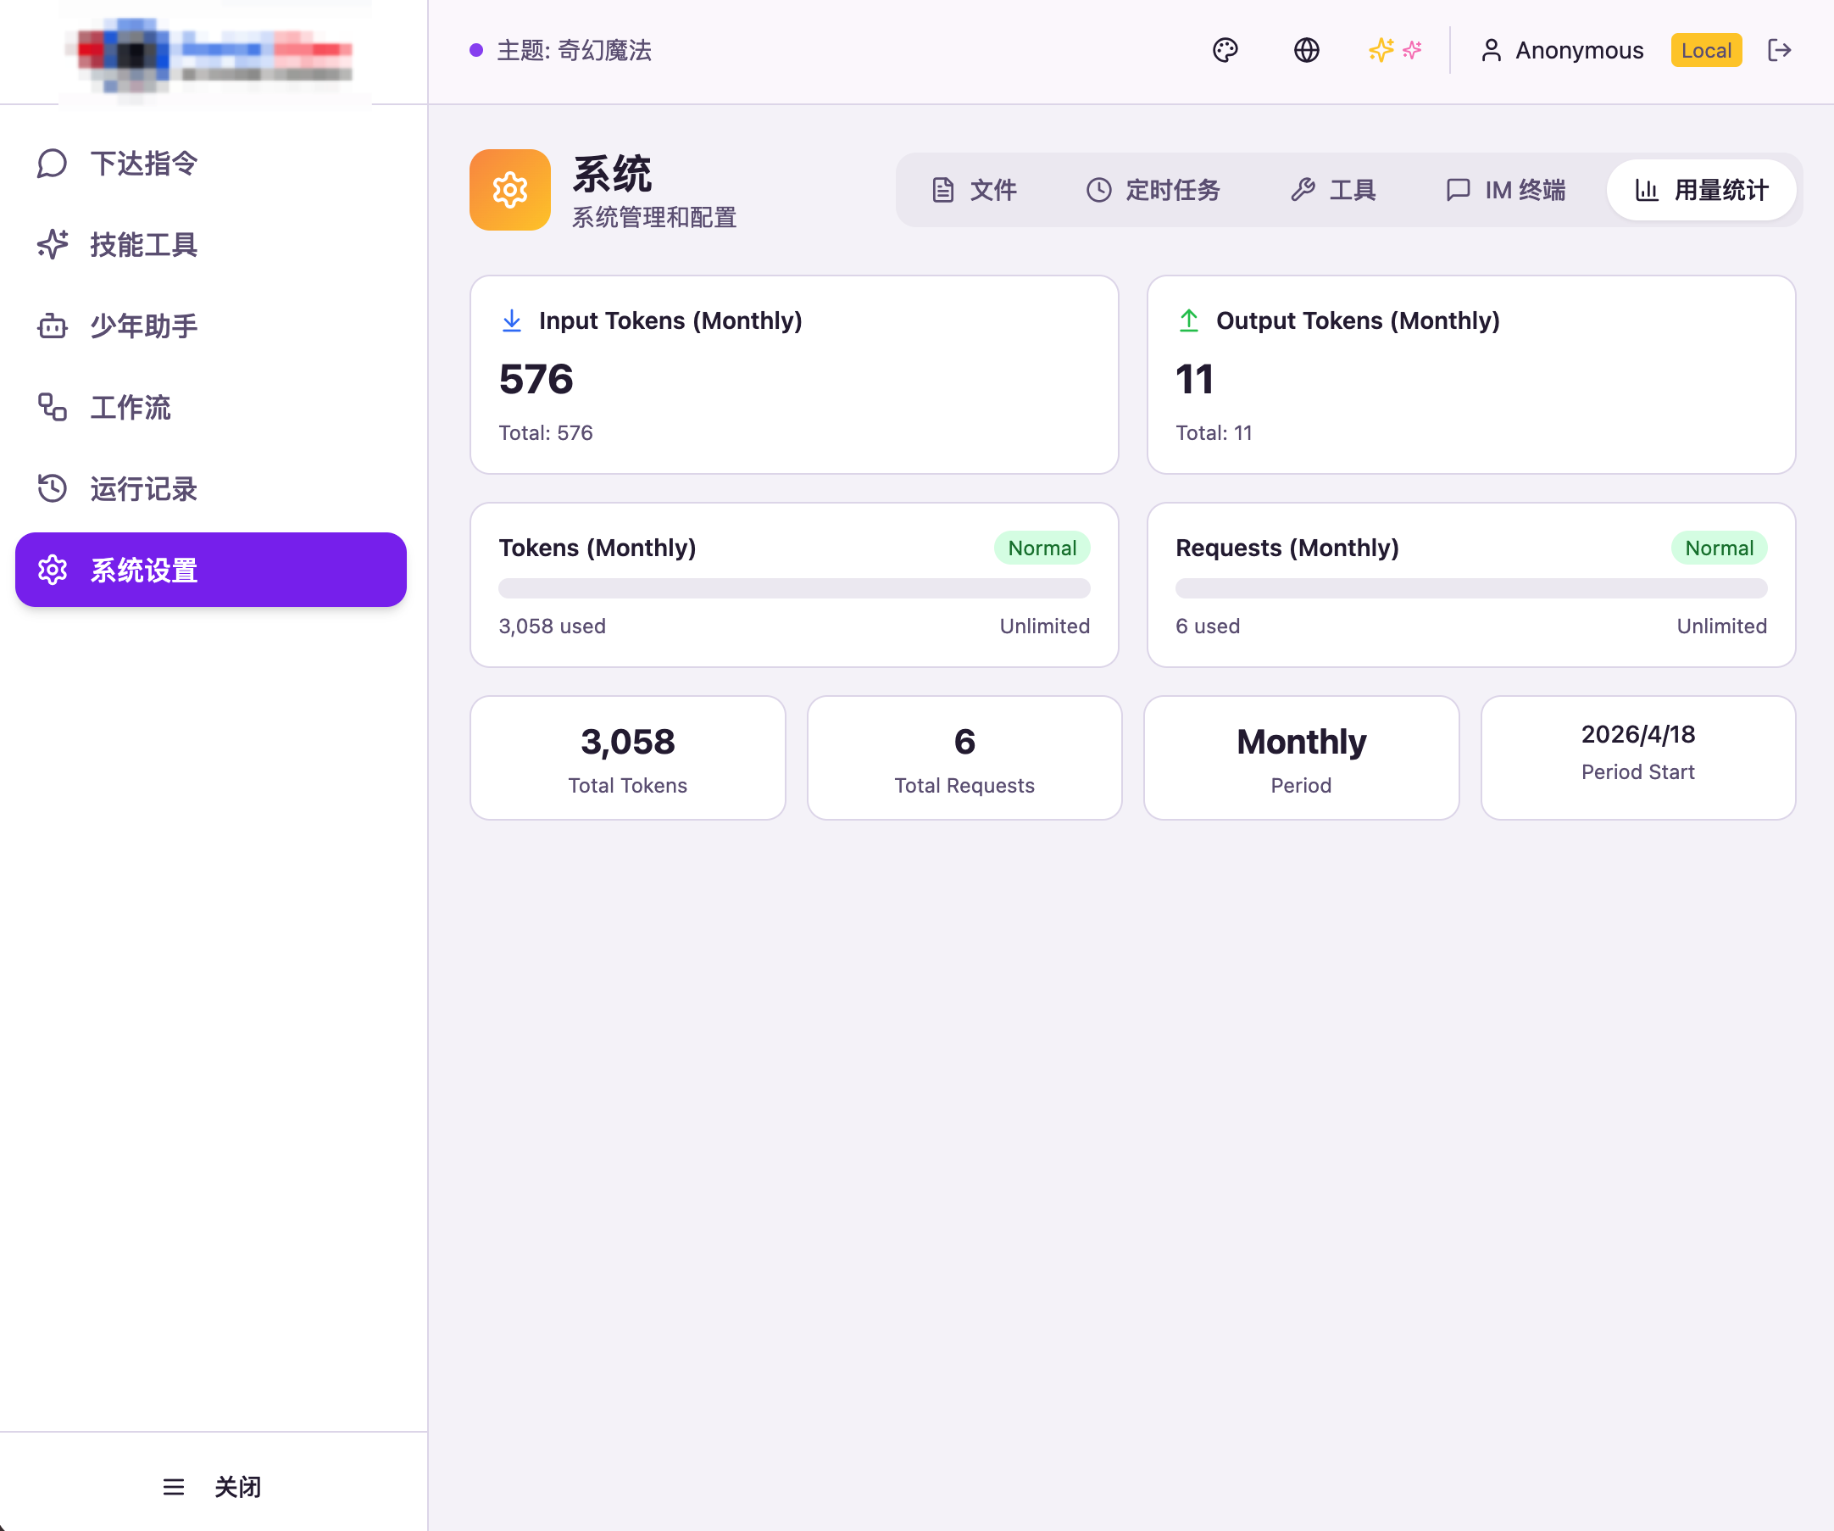Select the 工具 tab
1834x1531 pixels.
(1333, 190)
